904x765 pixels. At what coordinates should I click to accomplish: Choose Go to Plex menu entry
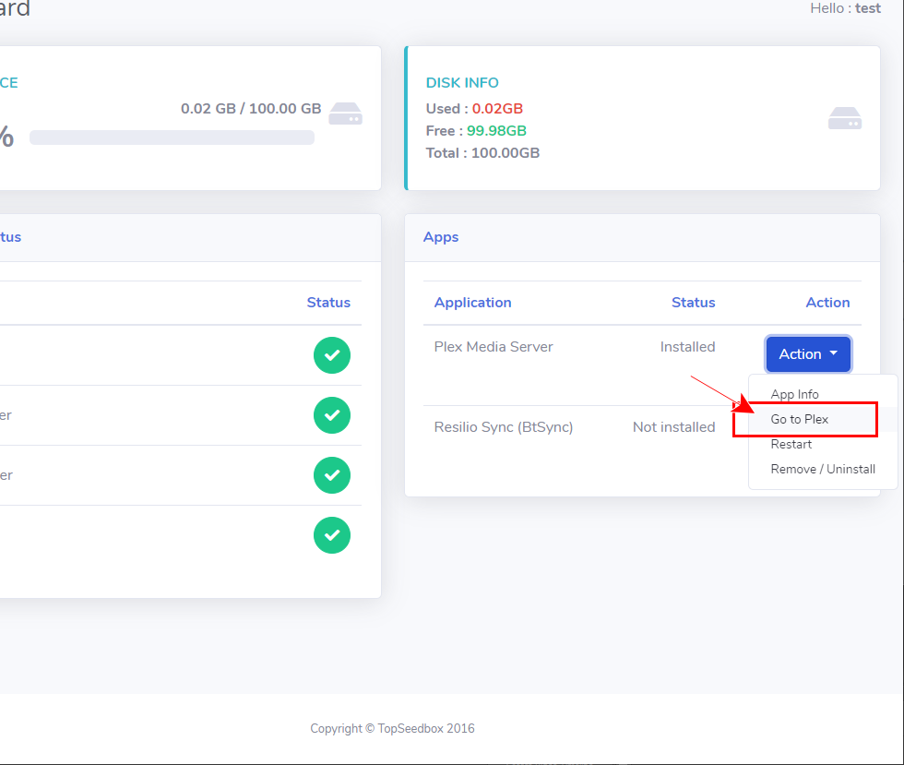pos(800,419)
